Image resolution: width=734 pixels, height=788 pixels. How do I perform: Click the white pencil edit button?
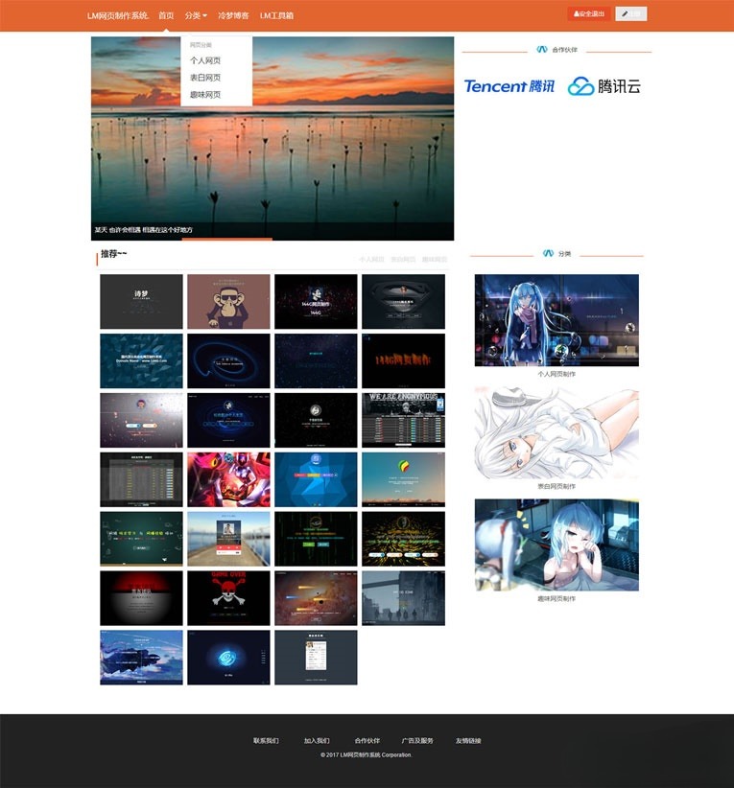[x=630, y=14]
